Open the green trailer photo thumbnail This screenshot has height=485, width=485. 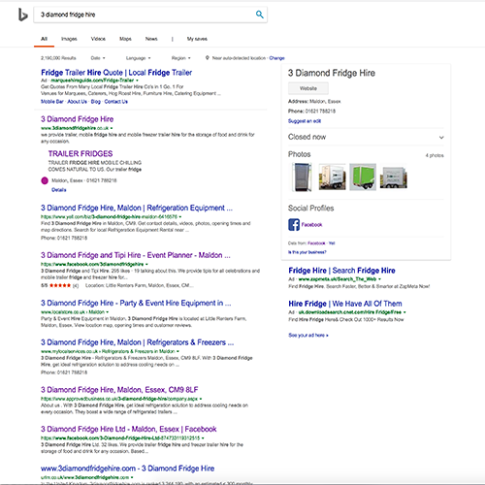click(363, 177)
